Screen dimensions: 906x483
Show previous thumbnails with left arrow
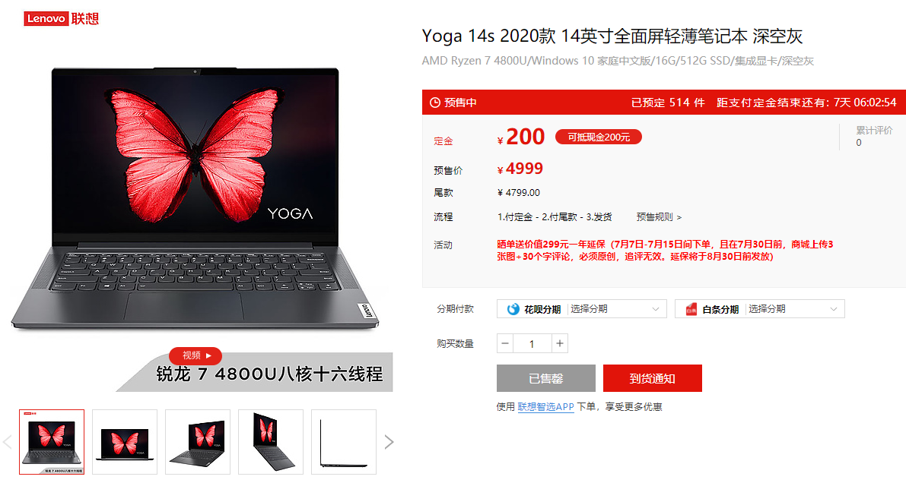8,443
